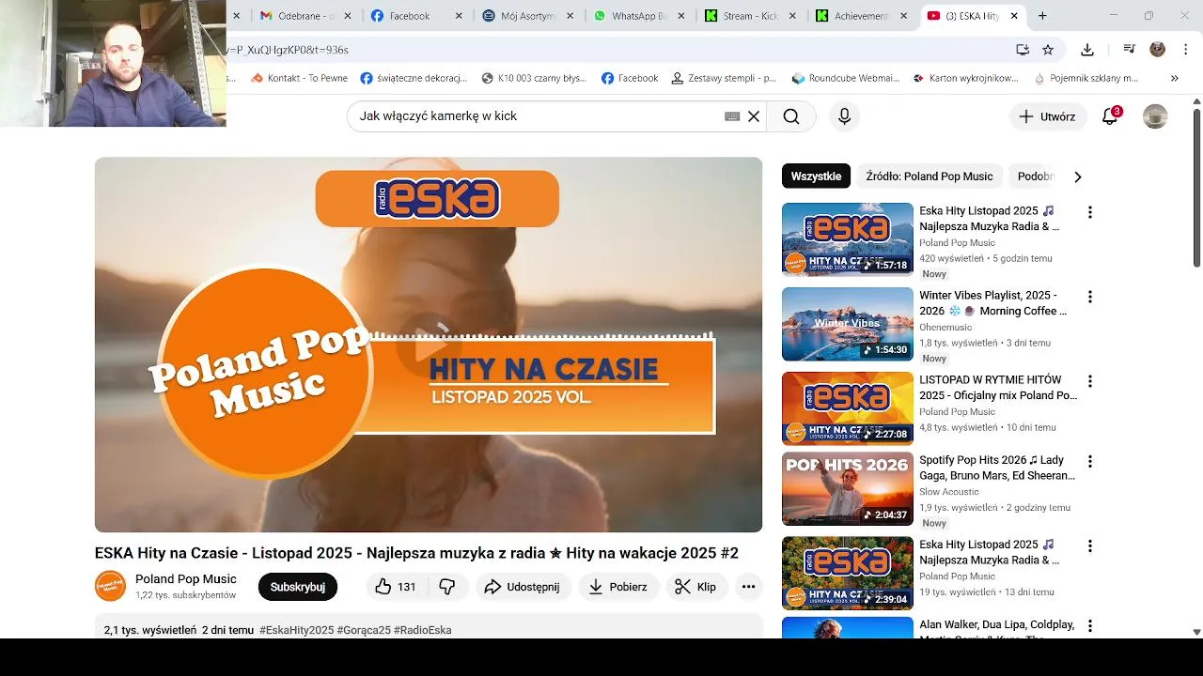Select the partially visible Podobne chip
1203x676 pixels.
1035,177
